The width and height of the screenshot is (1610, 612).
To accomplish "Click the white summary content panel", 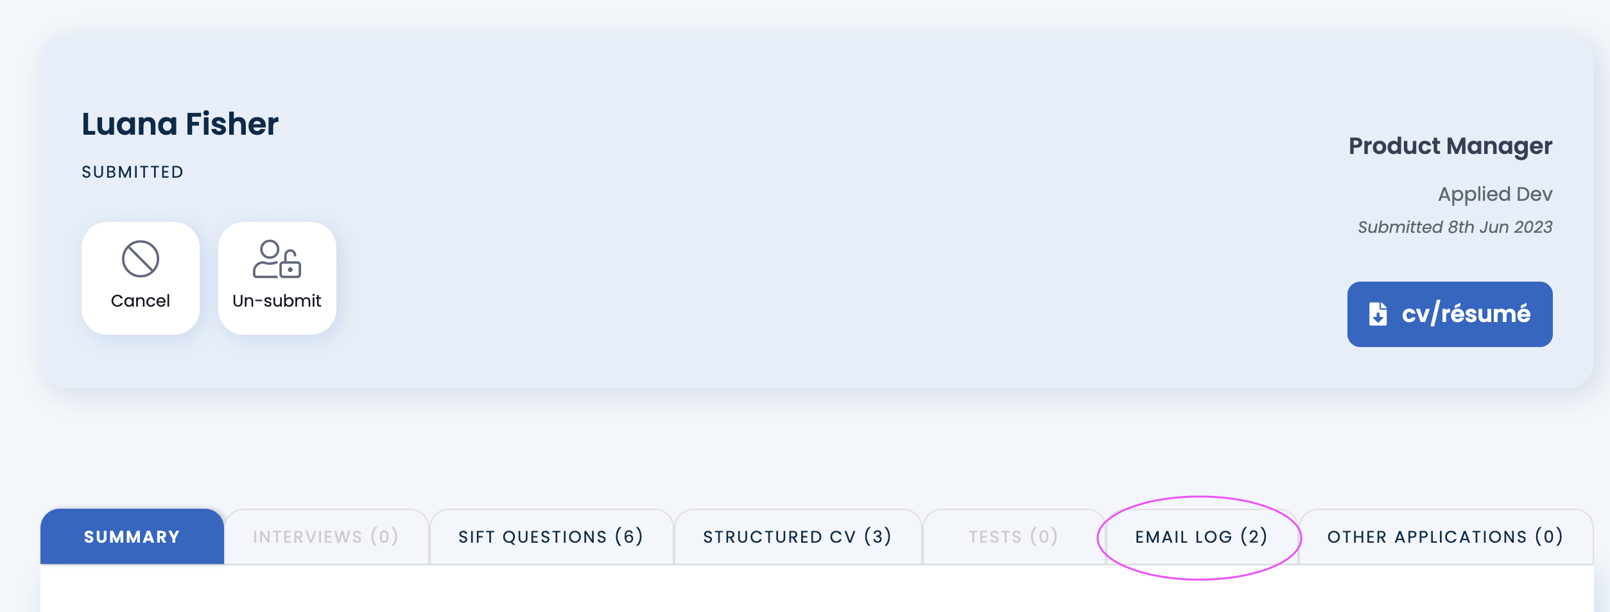I will [817, 590].
